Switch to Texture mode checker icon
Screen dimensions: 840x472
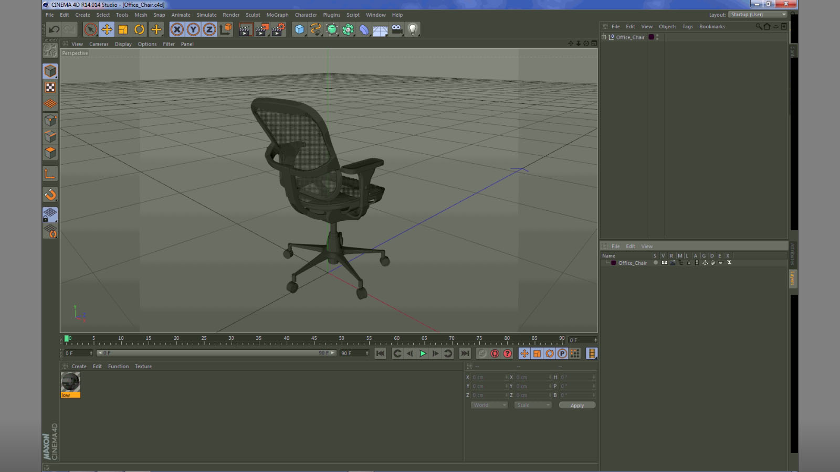coord(50,88)
